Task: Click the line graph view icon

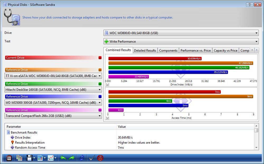Action: (x=51, y=158)
